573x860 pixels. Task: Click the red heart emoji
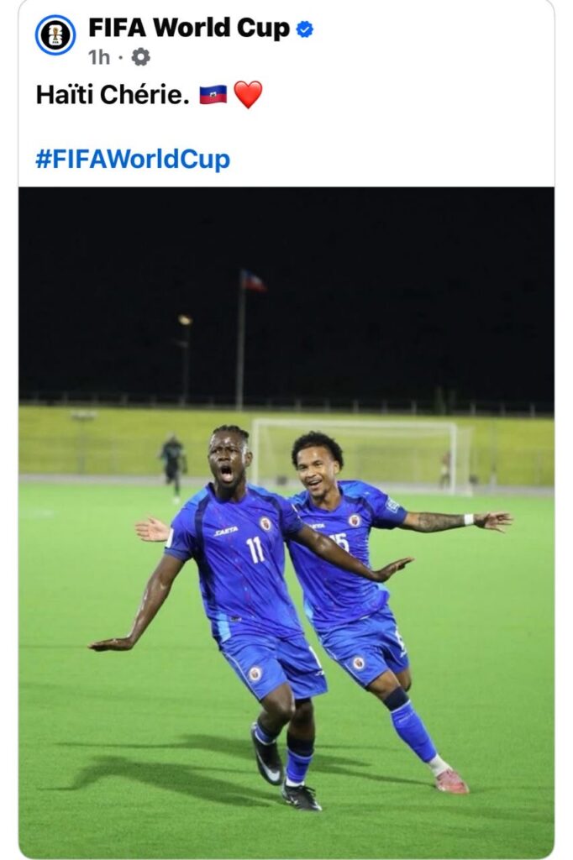(x=248, y=95)
